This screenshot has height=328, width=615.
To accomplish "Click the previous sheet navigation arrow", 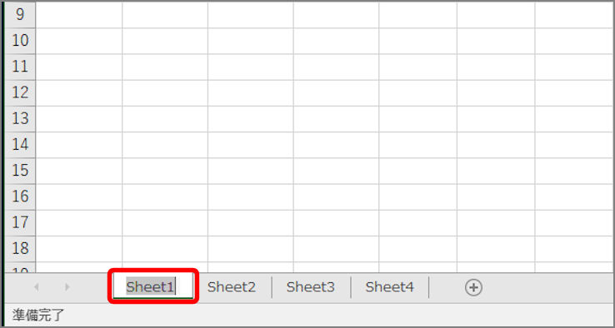I will [37, 287].
